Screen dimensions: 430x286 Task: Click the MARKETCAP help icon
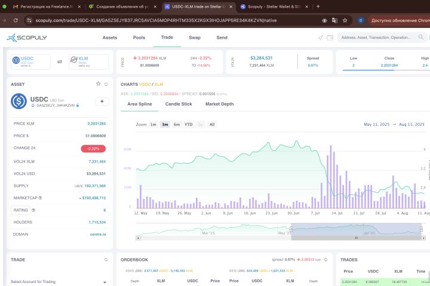[x=40, y=198]
